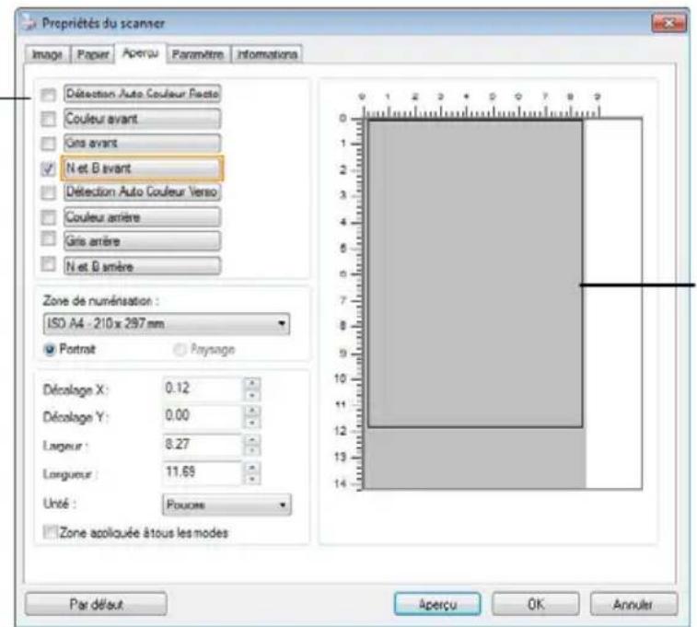This screenshot has height=627, width=697.
Task: Choose the Portrait orientation
Action: [50, 349]
